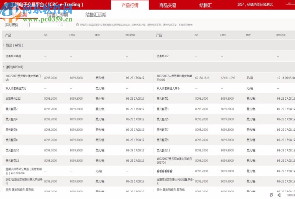295x199 pixels.
Task: Select 10022007美元原油固定到期日201704 product
Action: [174, 161]
